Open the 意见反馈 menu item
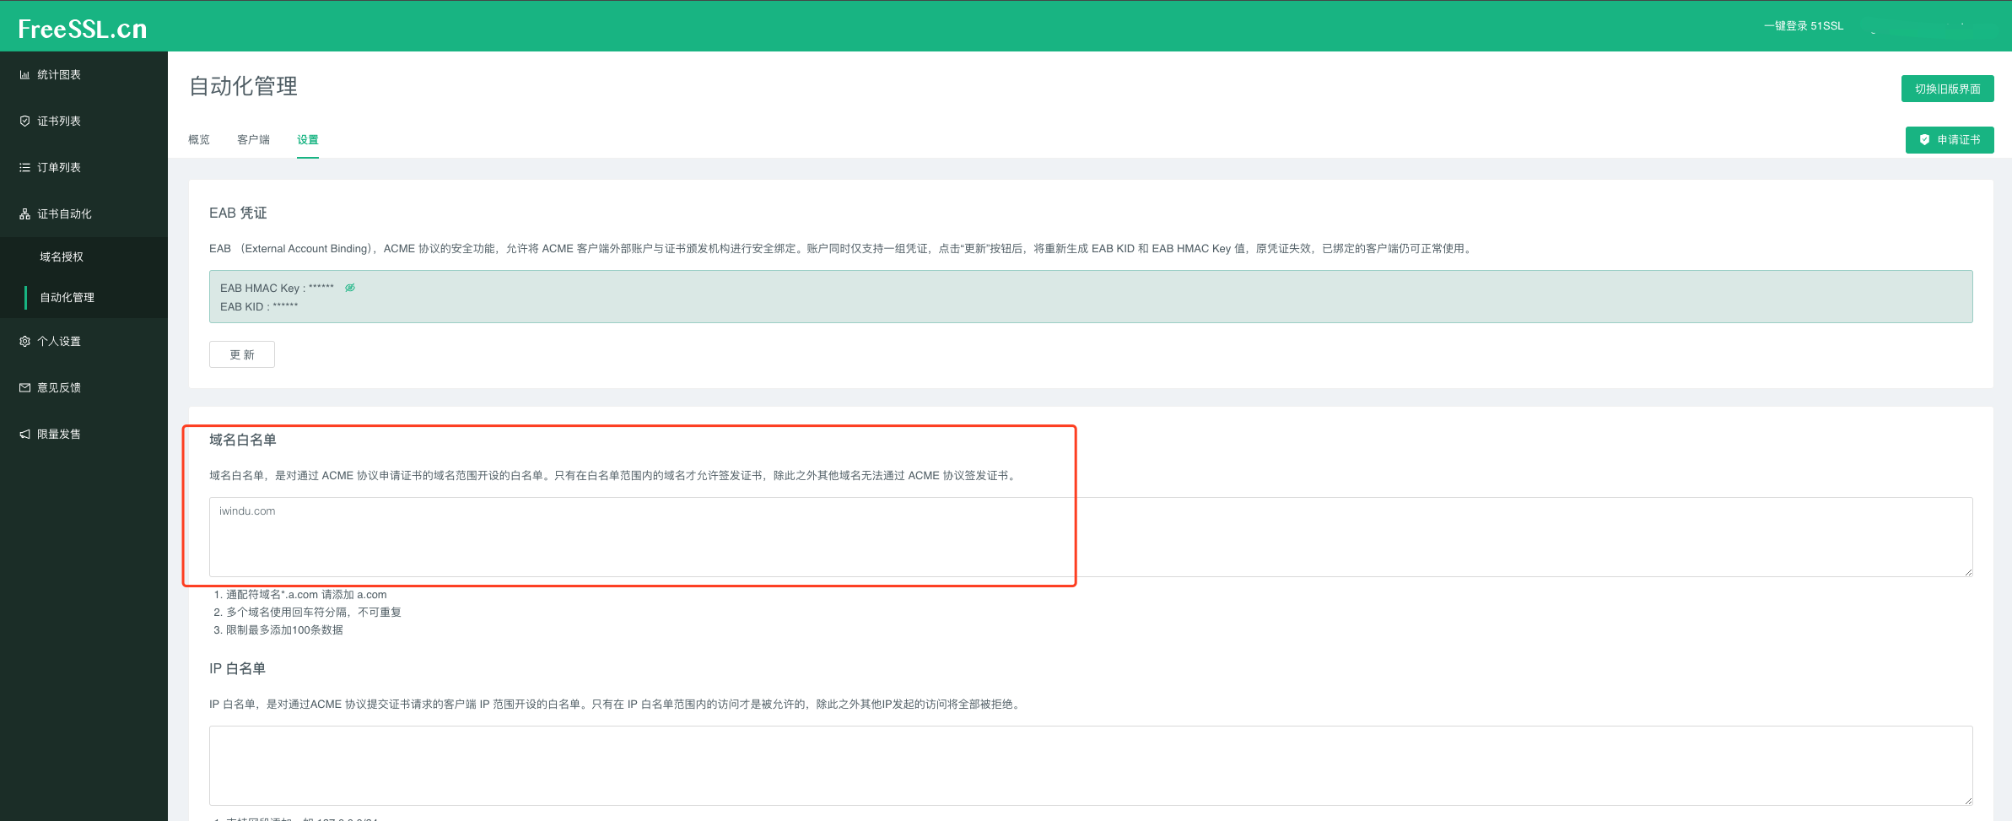Screen dimensions: 2012x821 [84, 388]
